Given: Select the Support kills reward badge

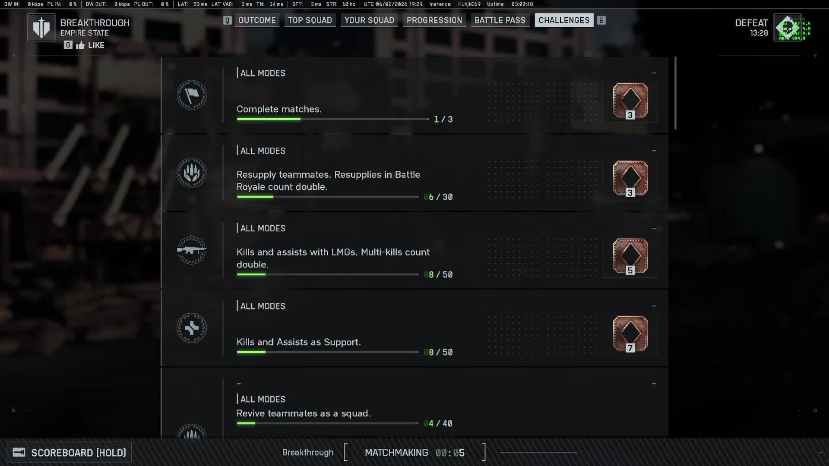Looking at the screenshot, I should [x=630, y=334].
